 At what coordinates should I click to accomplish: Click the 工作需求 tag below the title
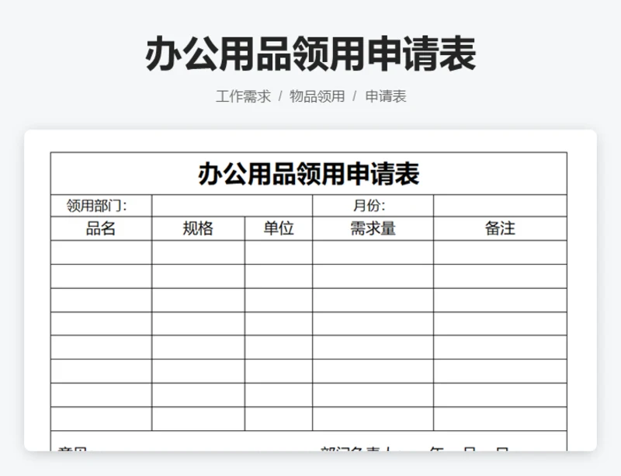coord(243,96)
